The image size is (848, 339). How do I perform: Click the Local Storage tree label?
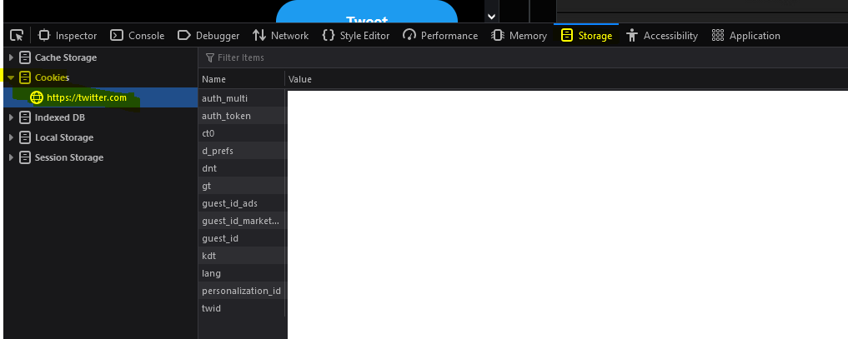[x=64, y=137]
